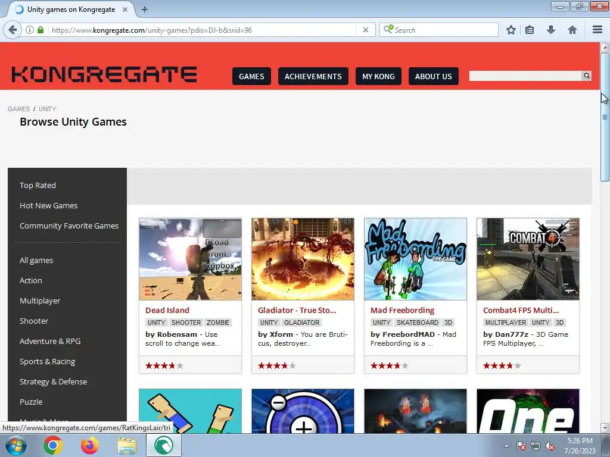
Task: Stop loading with the X button
Action: tap(366, 30)
